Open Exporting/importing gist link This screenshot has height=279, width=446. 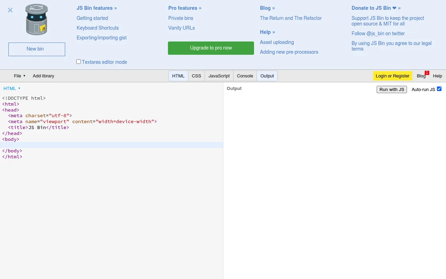click(x=102, y=38)
